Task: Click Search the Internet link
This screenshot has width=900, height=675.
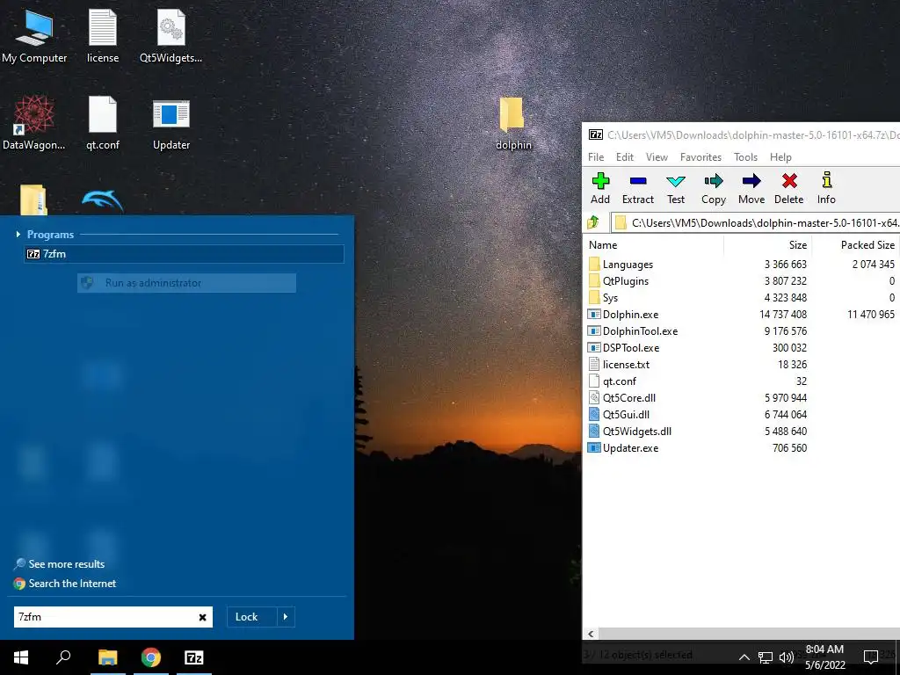Action: [x=65, y=584]
